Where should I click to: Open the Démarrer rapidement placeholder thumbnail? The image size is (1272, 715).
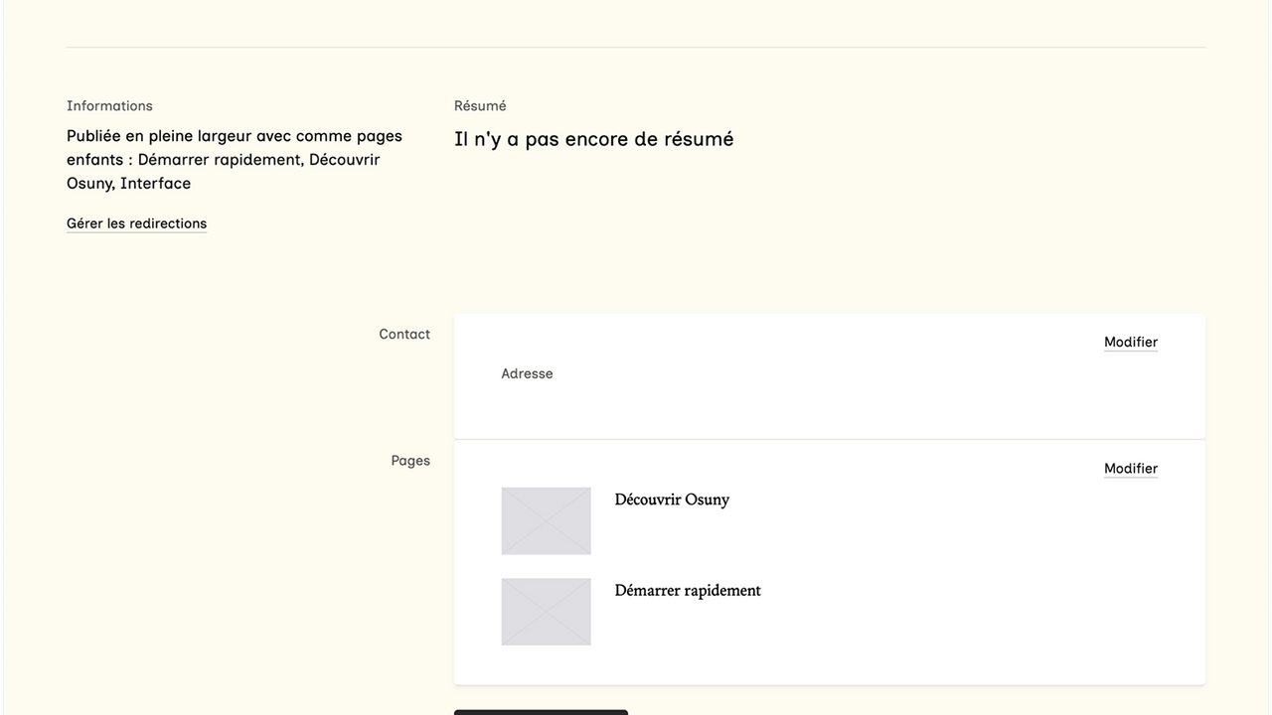546,612
